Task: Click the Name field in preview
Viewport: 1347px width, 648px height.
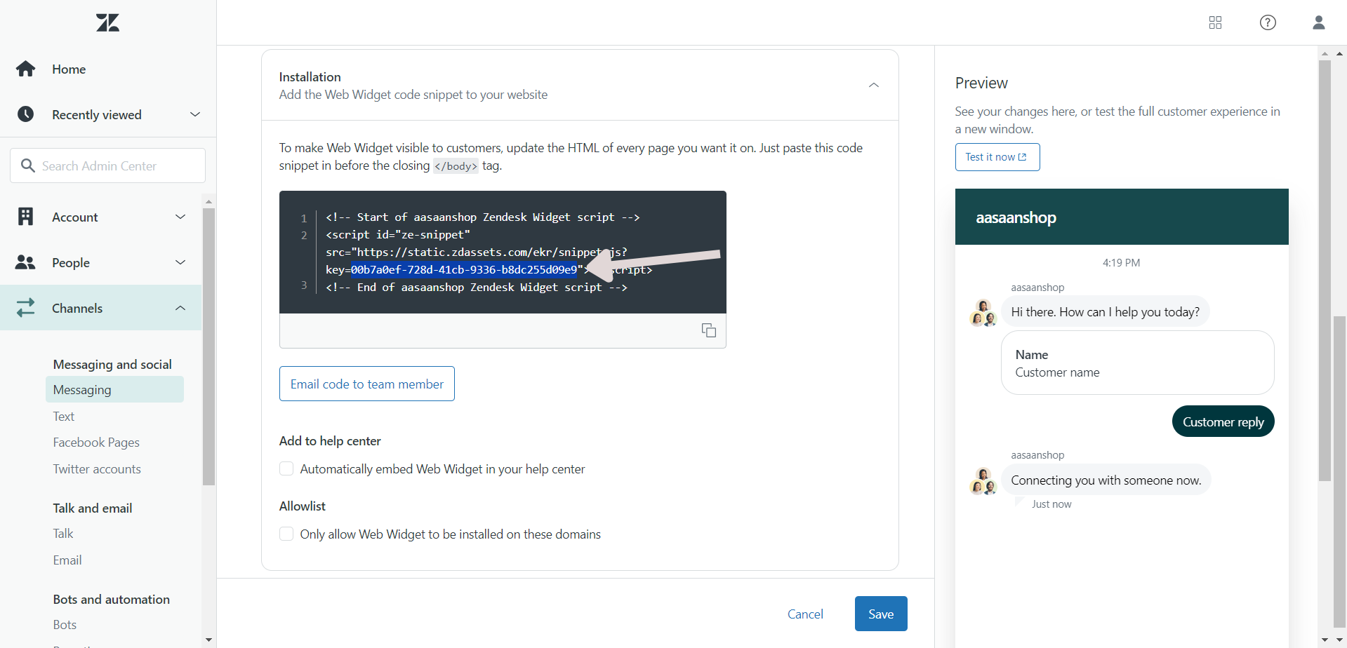Action: pos(1137,363)
